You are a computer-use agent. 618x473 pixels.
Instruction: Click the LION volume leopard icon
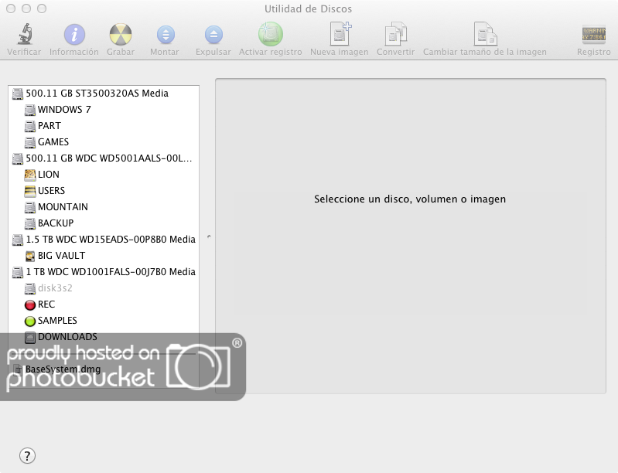pyautogui.click(x=30, y=175)
